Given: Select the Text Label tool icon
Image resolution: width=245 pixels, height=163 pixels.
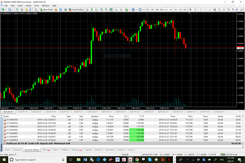Looking at the screenshot, I should [x=229, y=10].
